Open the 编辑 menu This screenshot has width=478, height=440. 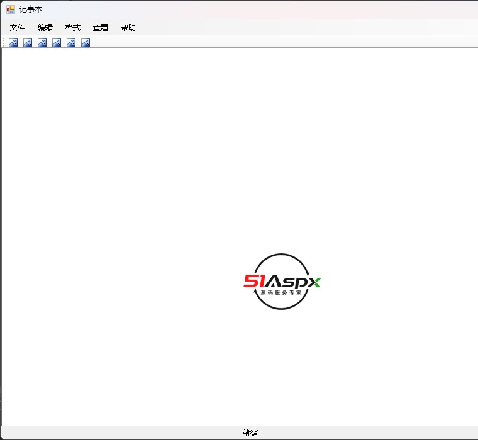tap(45, 28)
